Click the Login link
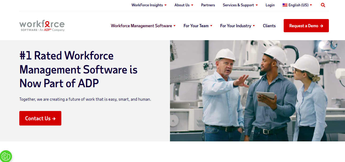Viewport: 345px width, 162px height. [x=270, y=5]
